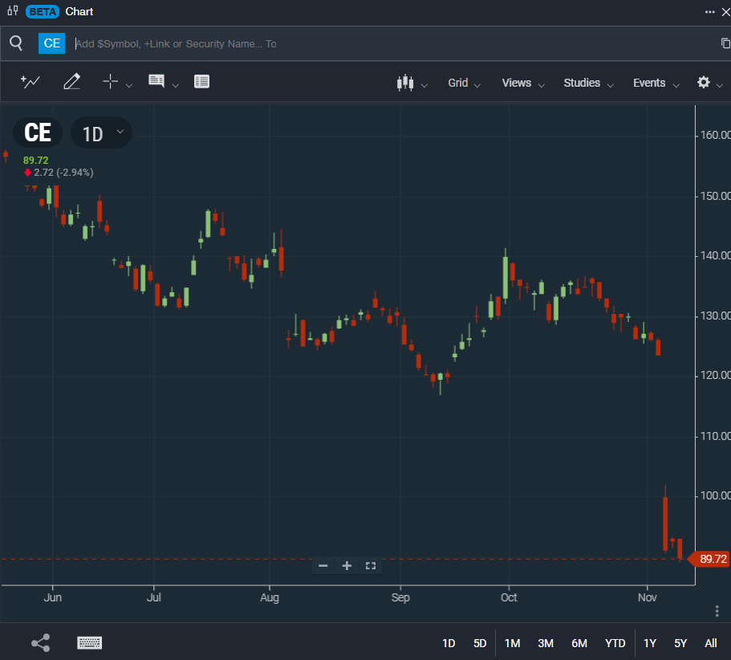731x660 pixels.
Task: Click the BETA badge
Action: pyautogui.click(x=43, y=12)
